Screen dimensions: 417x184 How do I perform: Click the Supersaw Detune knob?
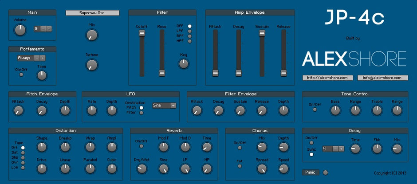[x=92, y=65]
